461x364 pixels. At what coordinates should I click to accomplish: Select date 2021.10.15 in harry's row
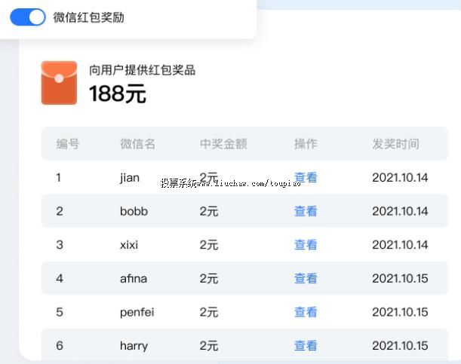tap(400, 345)
